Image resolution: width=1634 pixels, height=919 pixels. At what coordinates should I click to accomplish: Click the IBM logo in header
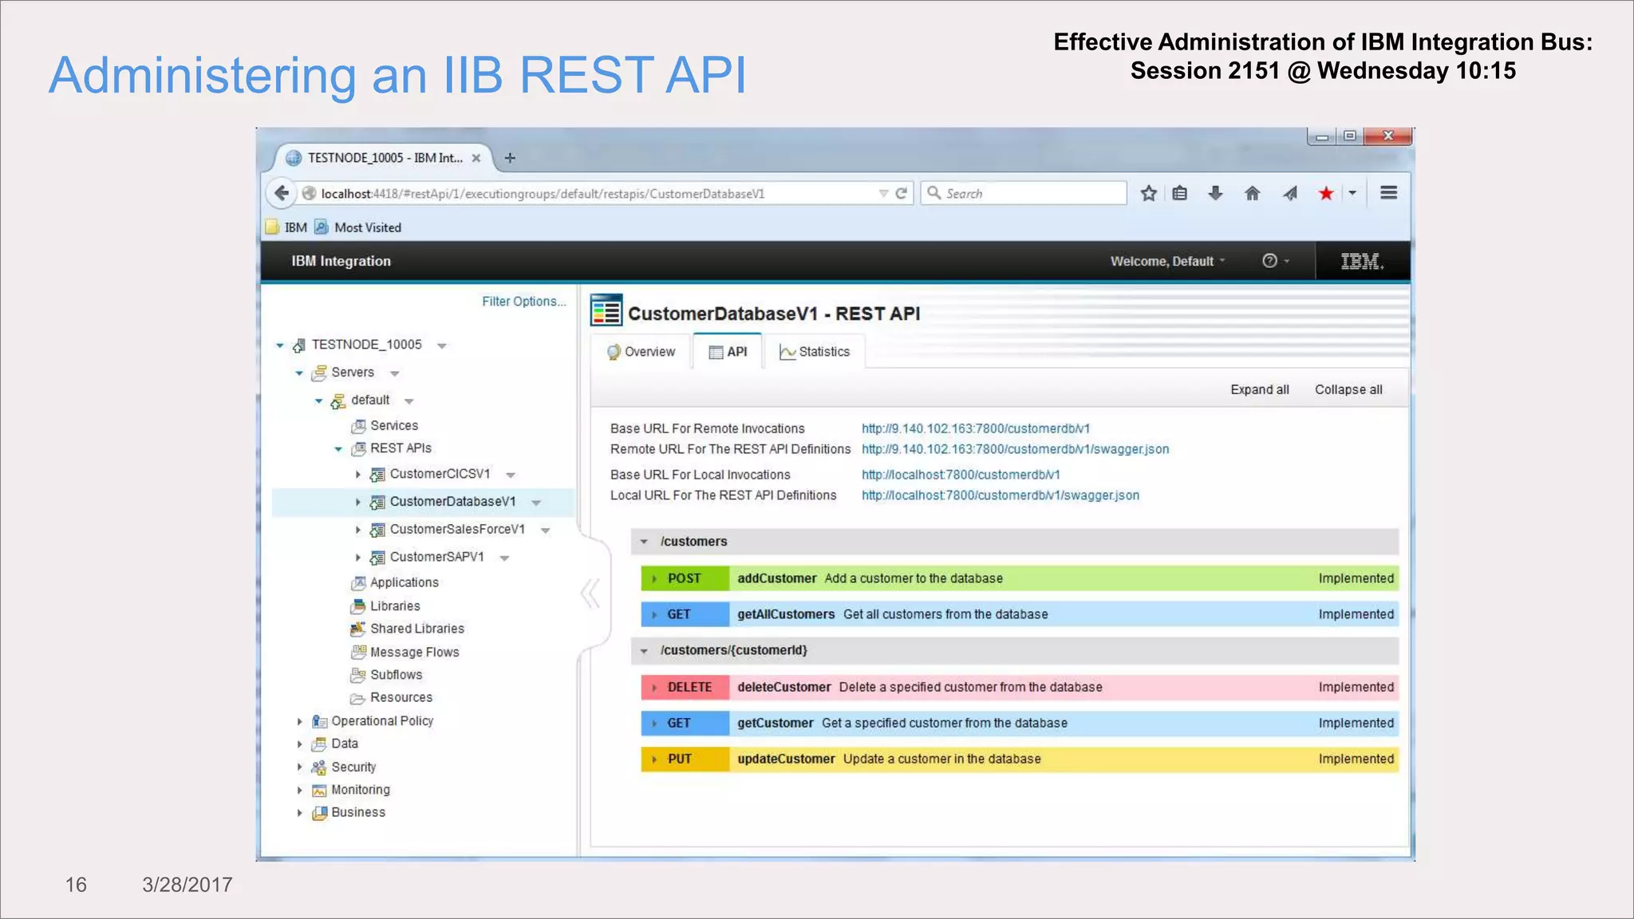1362,261
